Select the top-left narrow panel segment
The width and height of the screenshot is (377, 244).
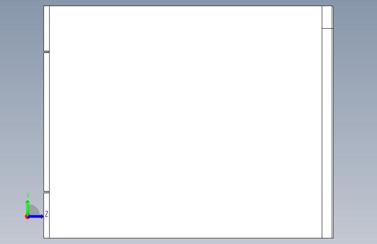coord(47,28)
